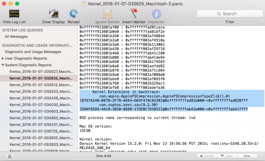The height and width of the screenshot is (161, 265).
Task: Reload the current log
Action: tap(73, 14)
